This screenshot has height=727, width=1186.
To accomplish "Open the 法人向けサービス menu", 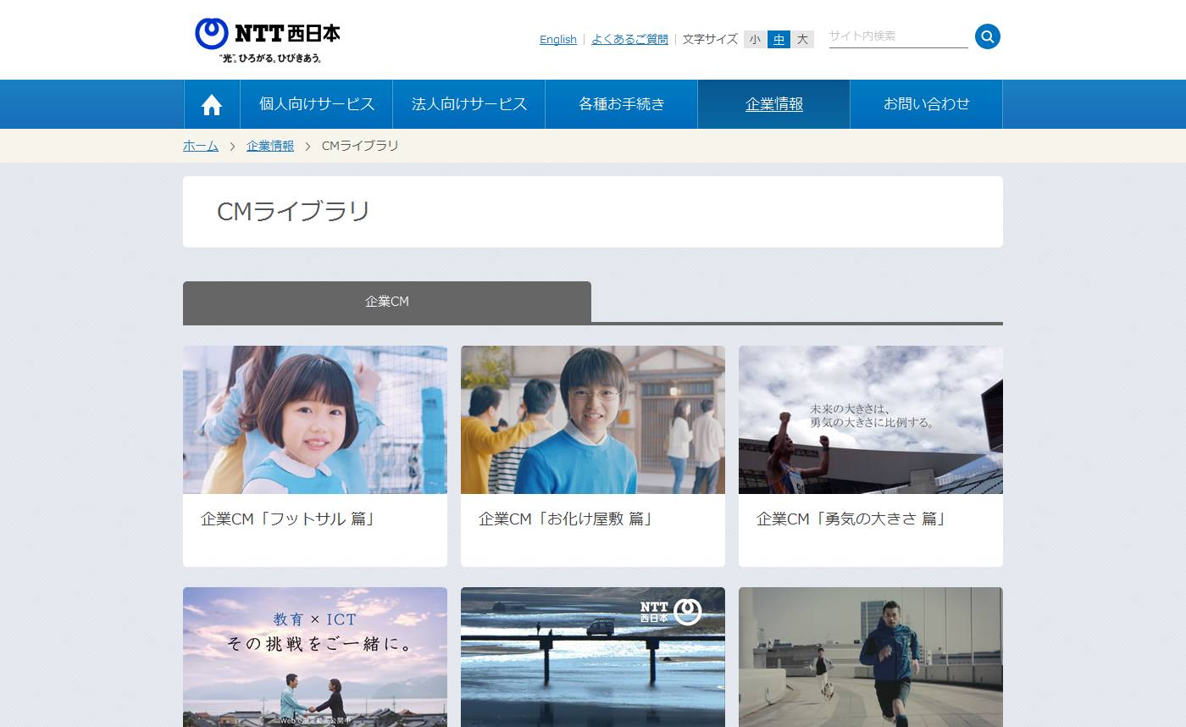I will tap(469, 104).
